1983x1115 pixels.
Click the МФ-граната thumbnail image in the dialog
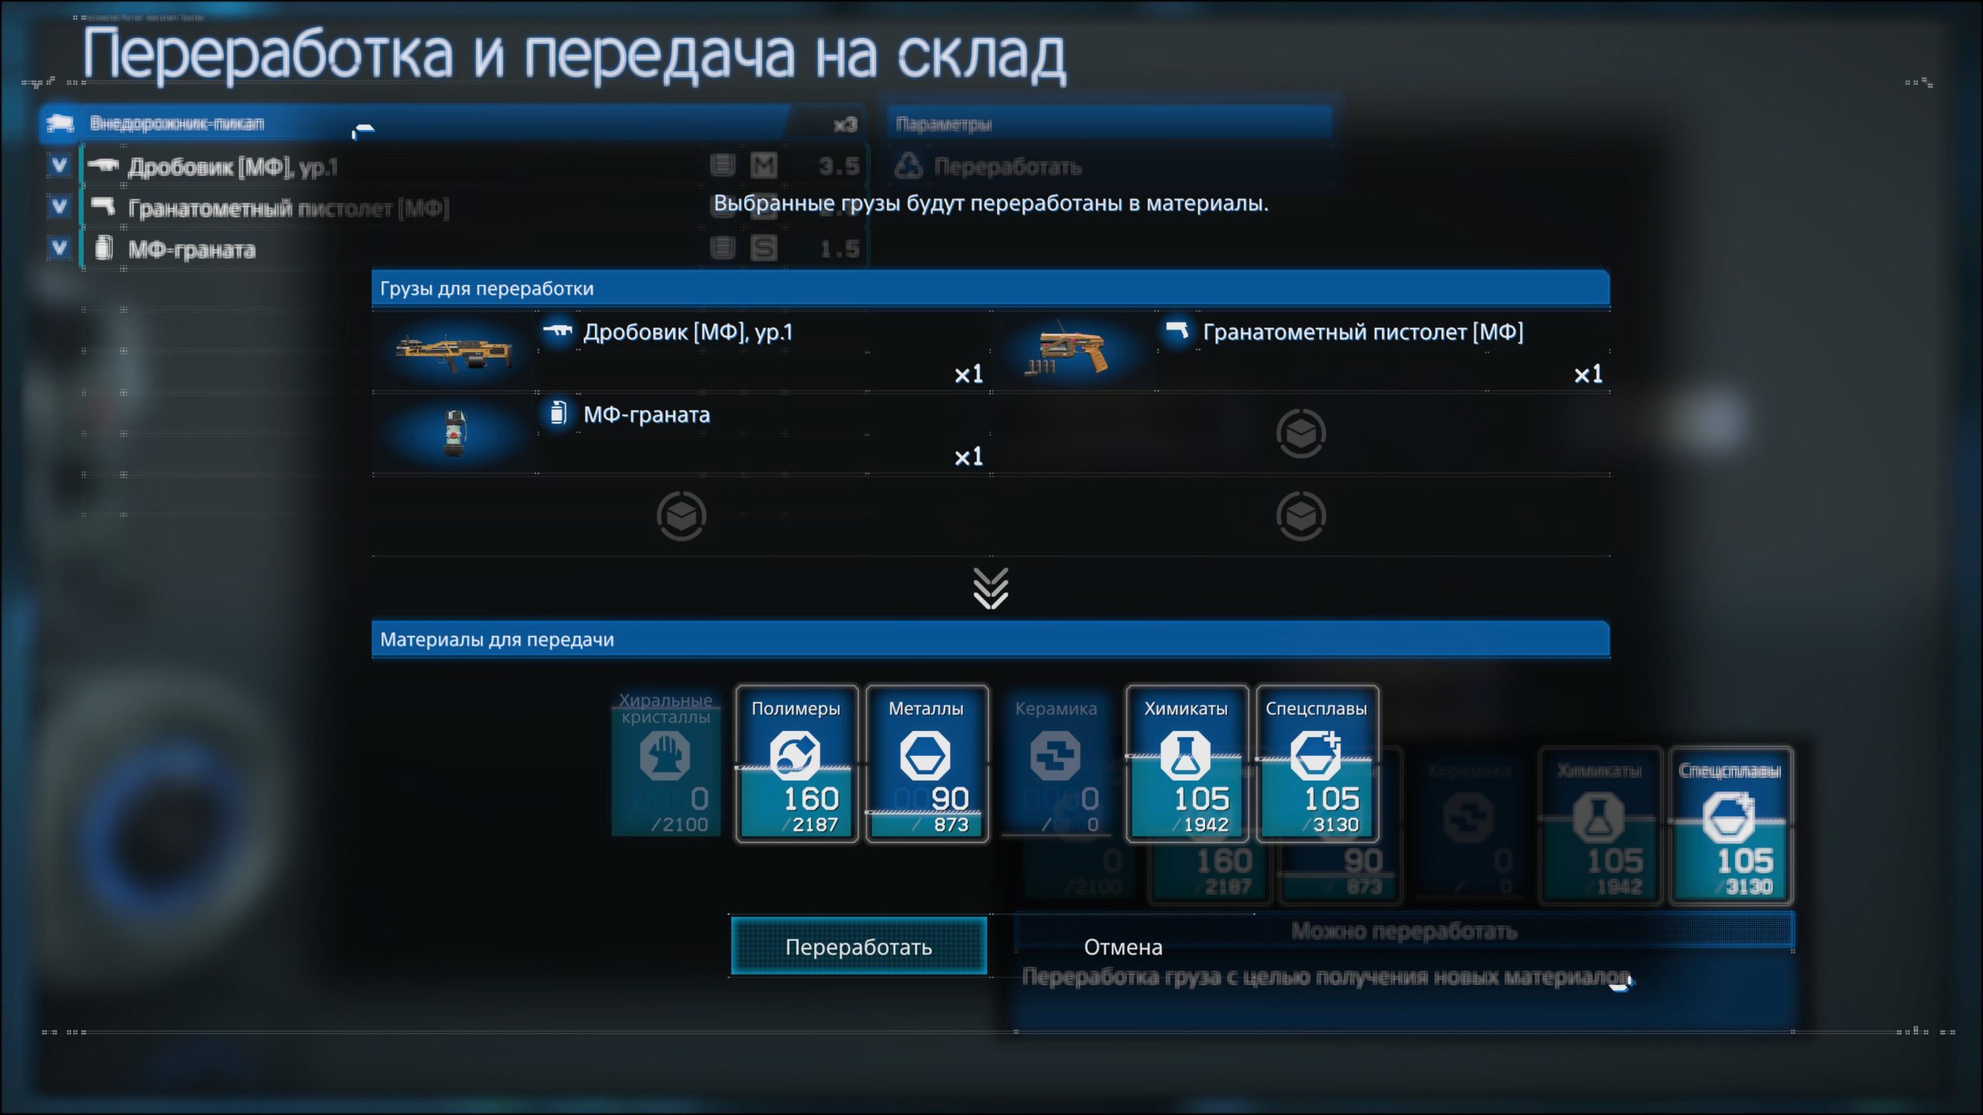pos(455,434)
